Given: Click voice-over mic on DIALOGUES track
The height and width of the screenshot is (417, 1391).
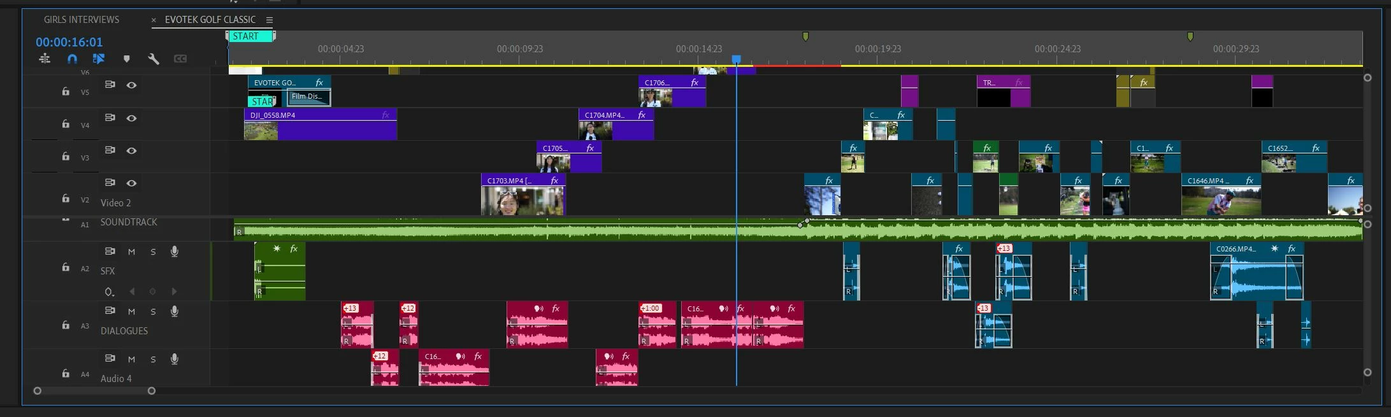Looking at the screenshot, I should pyautogui.click(x=174, y=311).
